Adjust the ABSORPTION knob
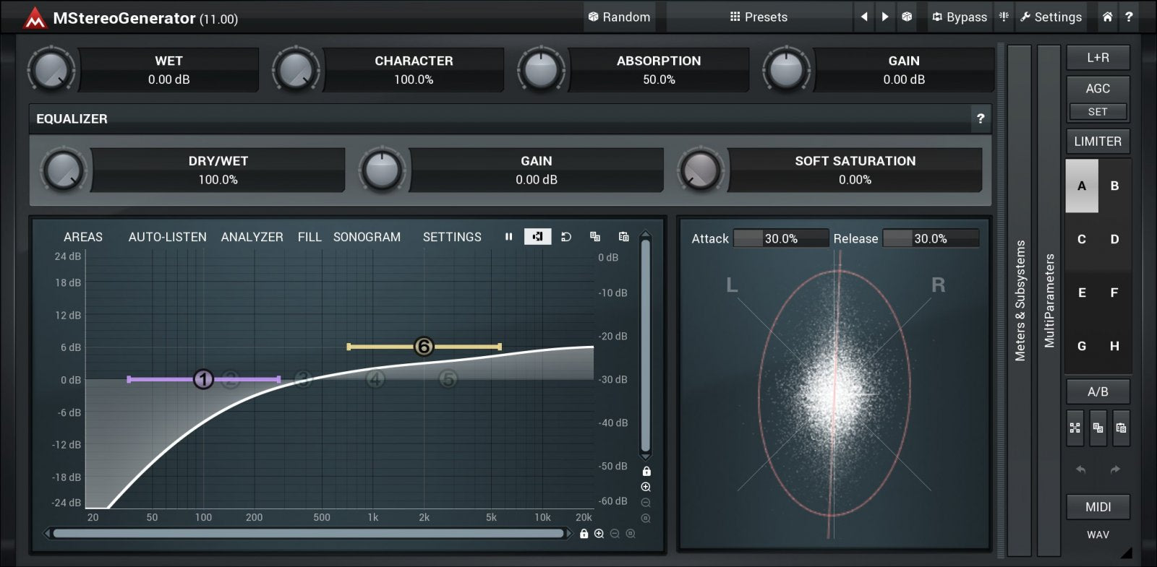The width and height of the screenshot is (1157, 567). 541,70
